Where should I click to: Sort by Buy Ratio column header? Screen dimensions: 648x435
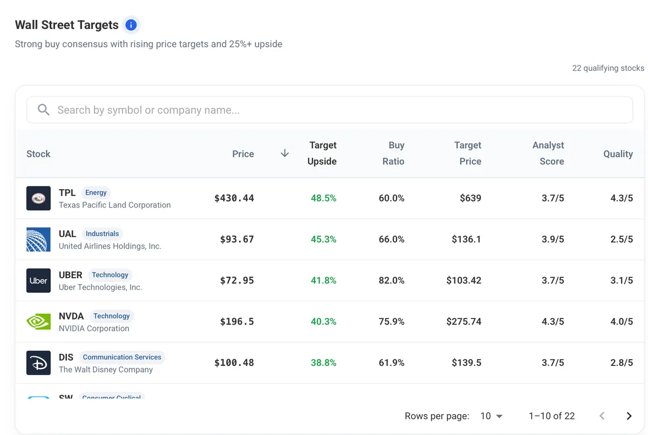(393, 153)
